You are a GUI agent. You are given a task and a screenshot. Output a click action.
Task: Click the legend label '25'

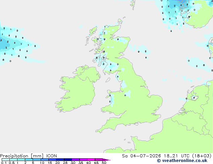tap(65, 163)
